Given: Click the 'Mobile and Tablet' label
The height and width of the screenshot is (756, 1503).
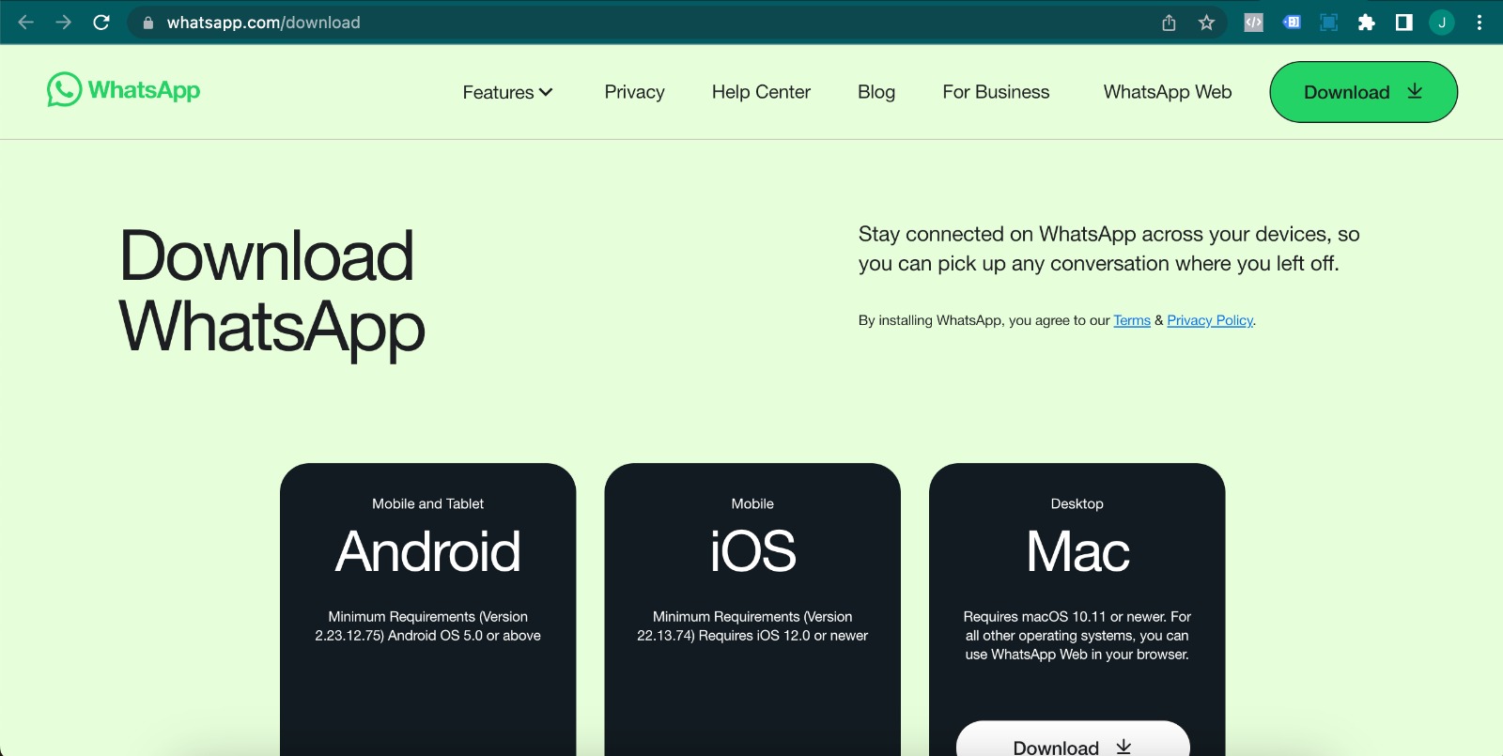Looking at the screenshot, I should (428, 503).
